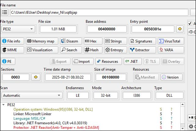Click the Entry point 0050301e field
196x131 pixels.
153,29
